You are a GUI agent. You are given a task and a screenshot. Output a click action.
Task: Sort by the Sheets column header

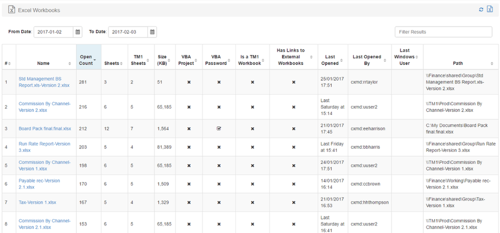pyautogui.click(x=112, y=63)
